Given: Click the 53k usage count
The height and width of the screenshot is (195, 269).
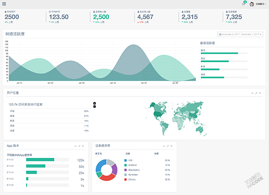Looking at the screenshot, I should click(x=81, y=166).
